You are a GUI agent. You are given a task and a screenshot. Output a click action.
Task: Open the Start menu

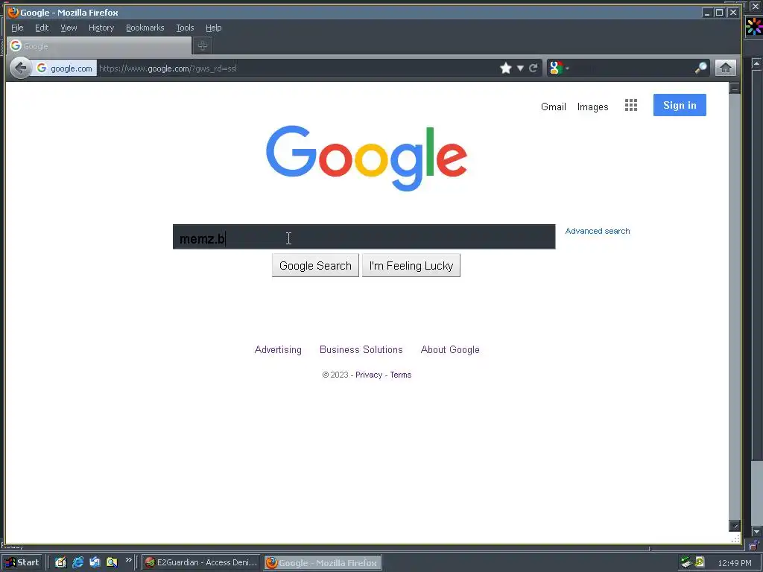(x=23, y=562)
